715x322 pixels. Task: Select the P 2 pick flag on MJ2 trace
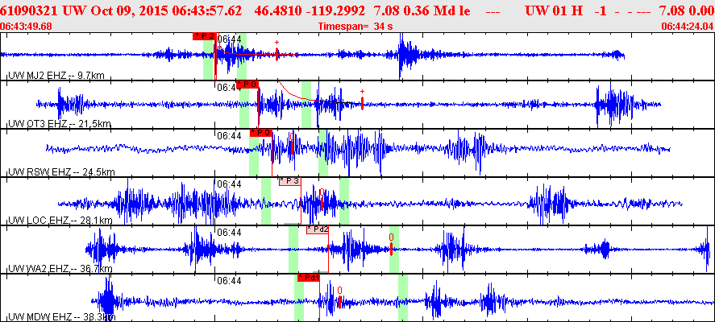[x=204, y=36]
